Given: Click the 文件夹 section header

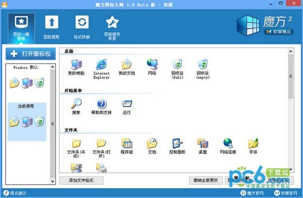Looking at the screenshot, I should pyautogui.click(x=71, y=130).
